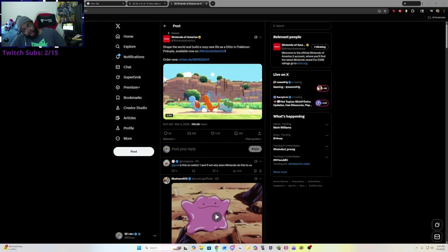Screen dimensions: 448x252
Task: Click Grok icon on MusicandVG reply
Action: (255, 179)
